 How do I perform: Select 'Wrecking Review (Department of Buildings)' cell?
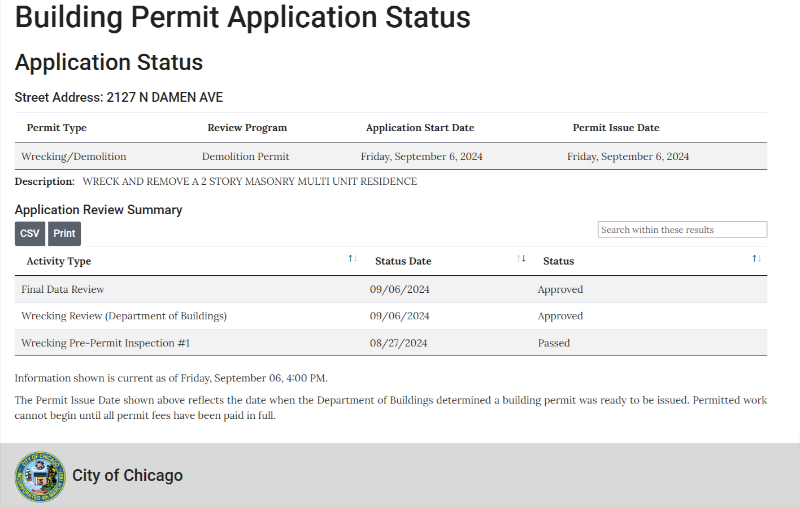(x=124, y=316)
